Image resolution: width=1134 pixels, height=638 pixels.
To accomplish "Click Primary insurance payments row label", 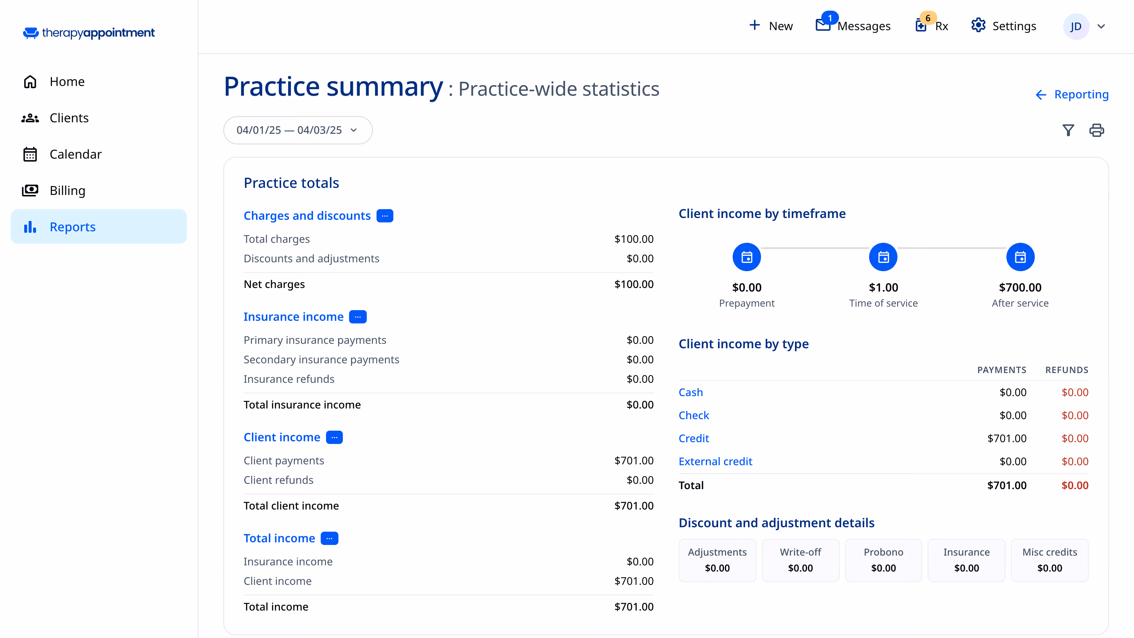I will tap(315, 340).
